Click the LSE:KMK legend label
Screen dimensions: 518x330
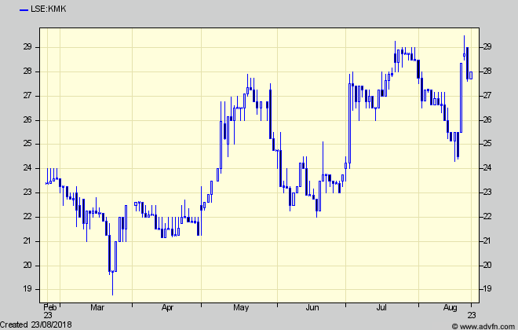48,9
